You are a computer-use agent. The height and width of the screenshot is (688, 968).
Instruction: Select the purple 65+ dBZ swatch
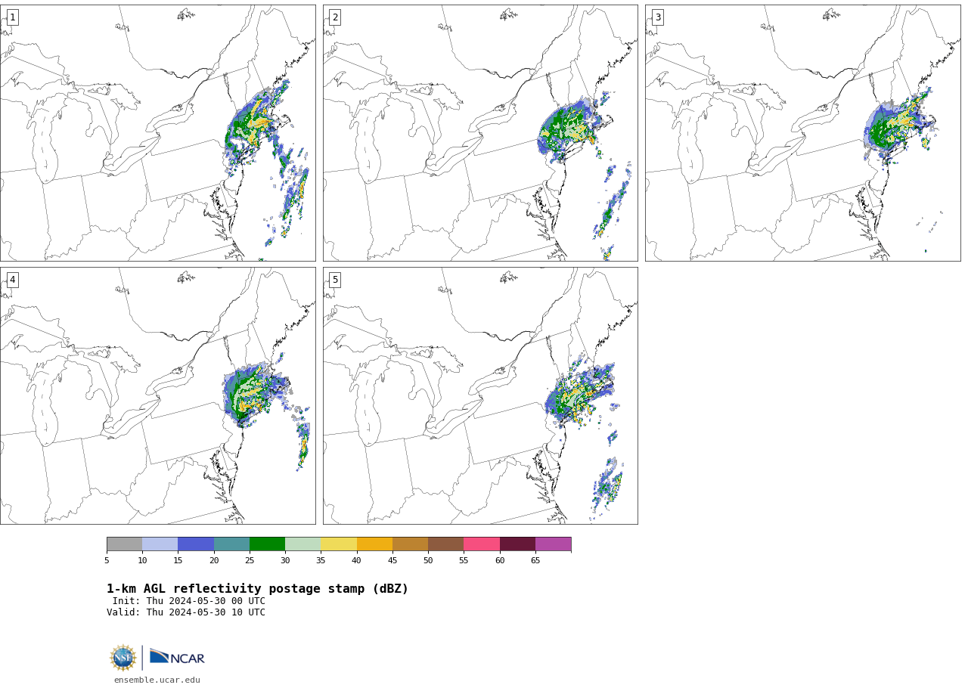[x=554, y=544]
